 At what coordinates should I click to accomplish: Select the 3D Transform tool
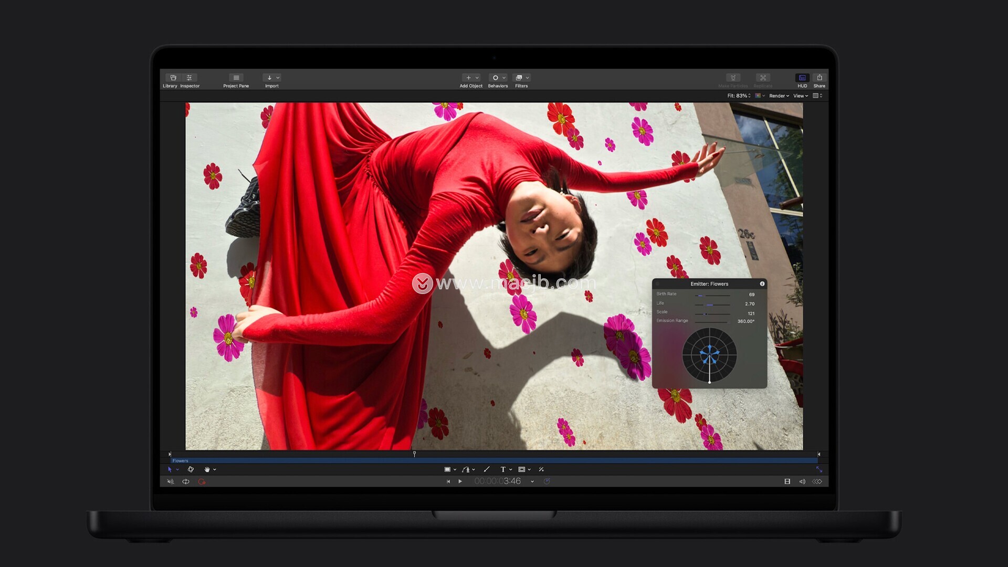tap(191, 469)
